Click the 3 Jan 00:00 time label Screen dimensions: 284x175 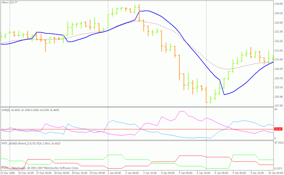[132, 173]
